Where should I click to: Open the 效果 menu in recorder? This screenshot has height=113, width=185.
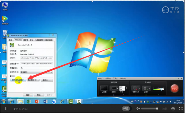click(x=108, y=78)
